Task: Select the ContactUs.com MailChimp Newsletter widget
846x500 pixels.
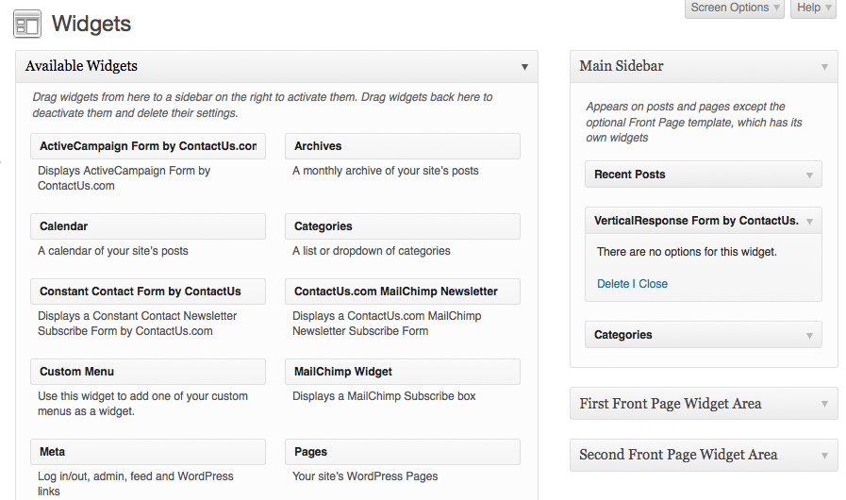Action: [x=403, y=292]
